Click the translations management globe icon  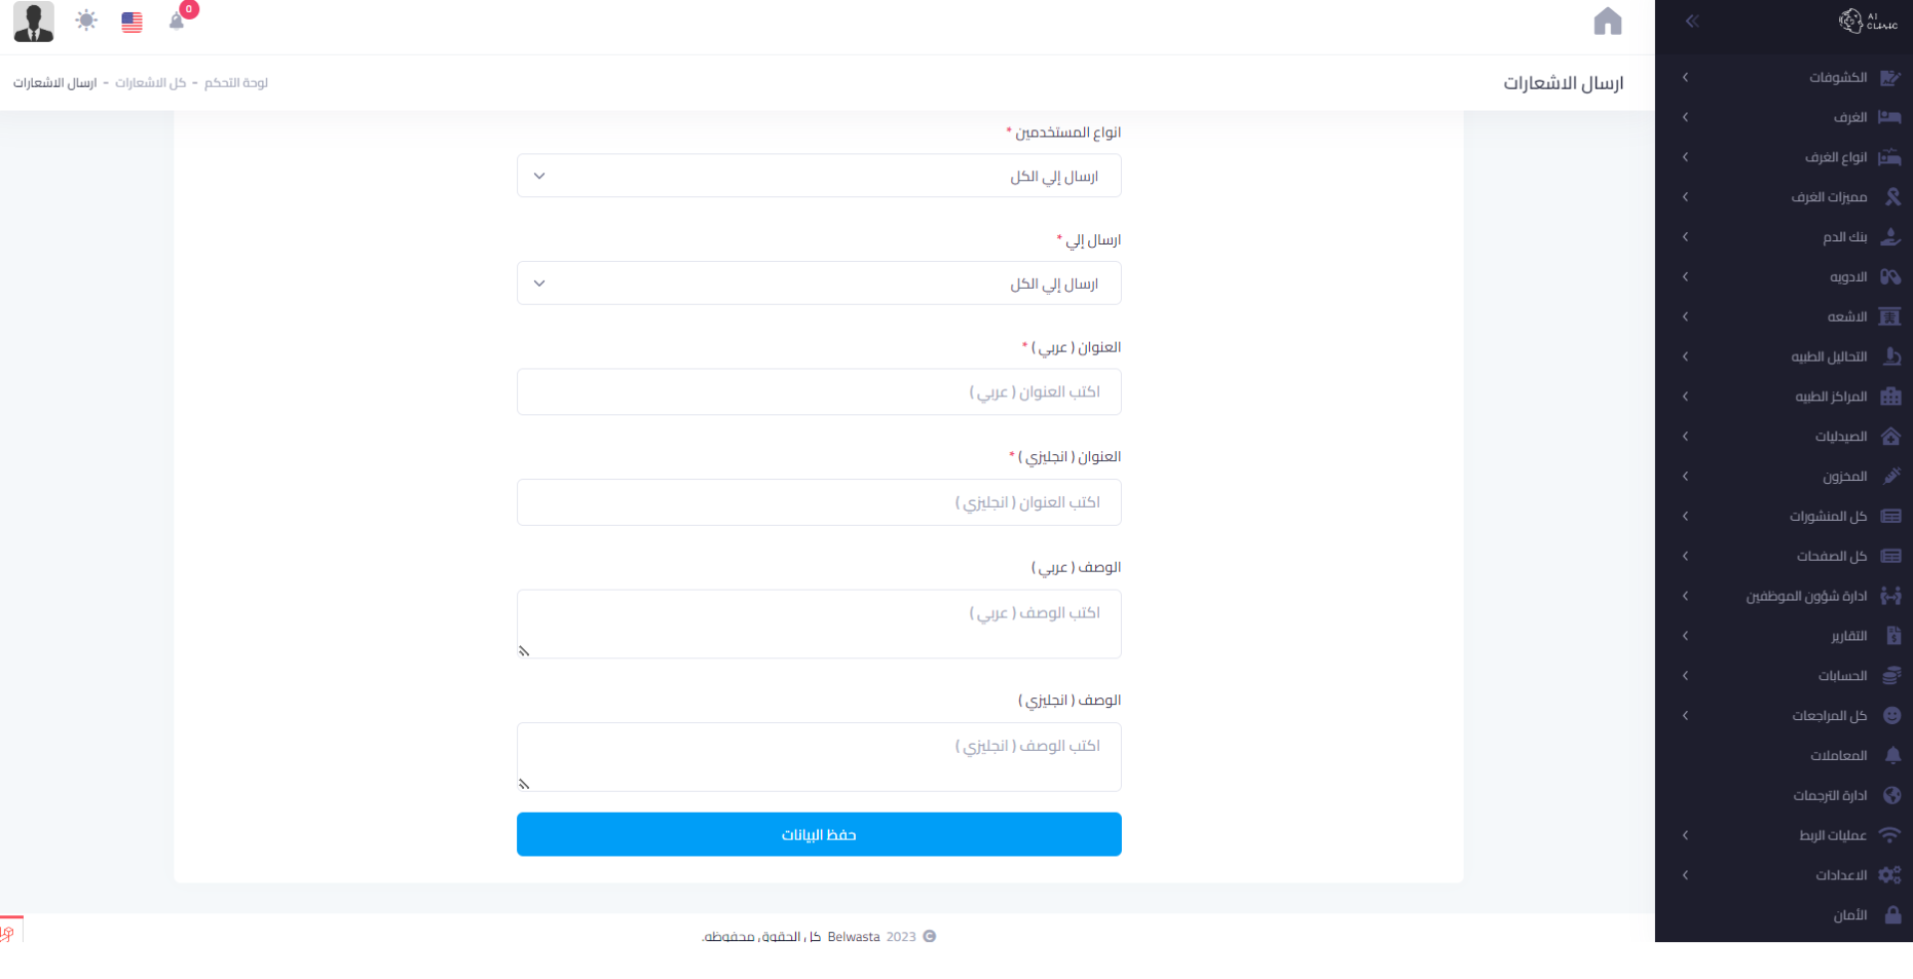point(1892,796)
